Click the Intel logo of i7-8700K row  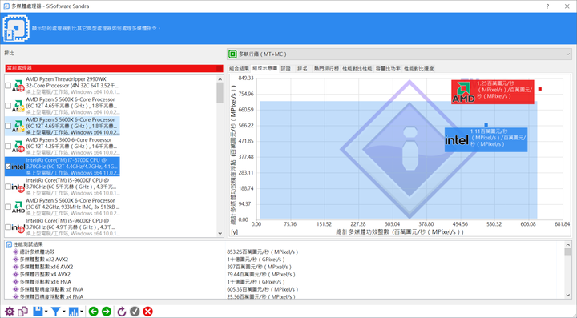tap(18, 167)
